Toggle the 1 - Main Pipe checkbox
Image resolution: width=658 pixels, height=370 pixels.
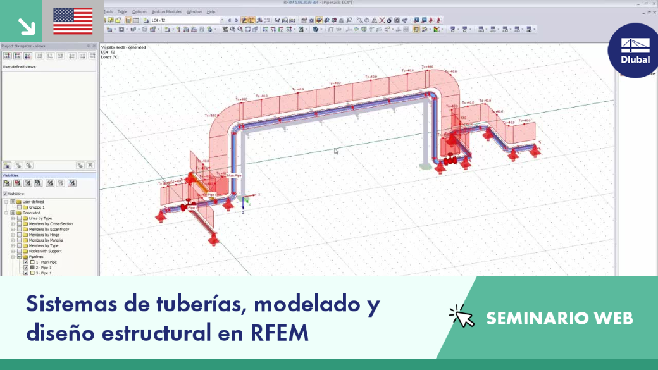tap(26, 262)
